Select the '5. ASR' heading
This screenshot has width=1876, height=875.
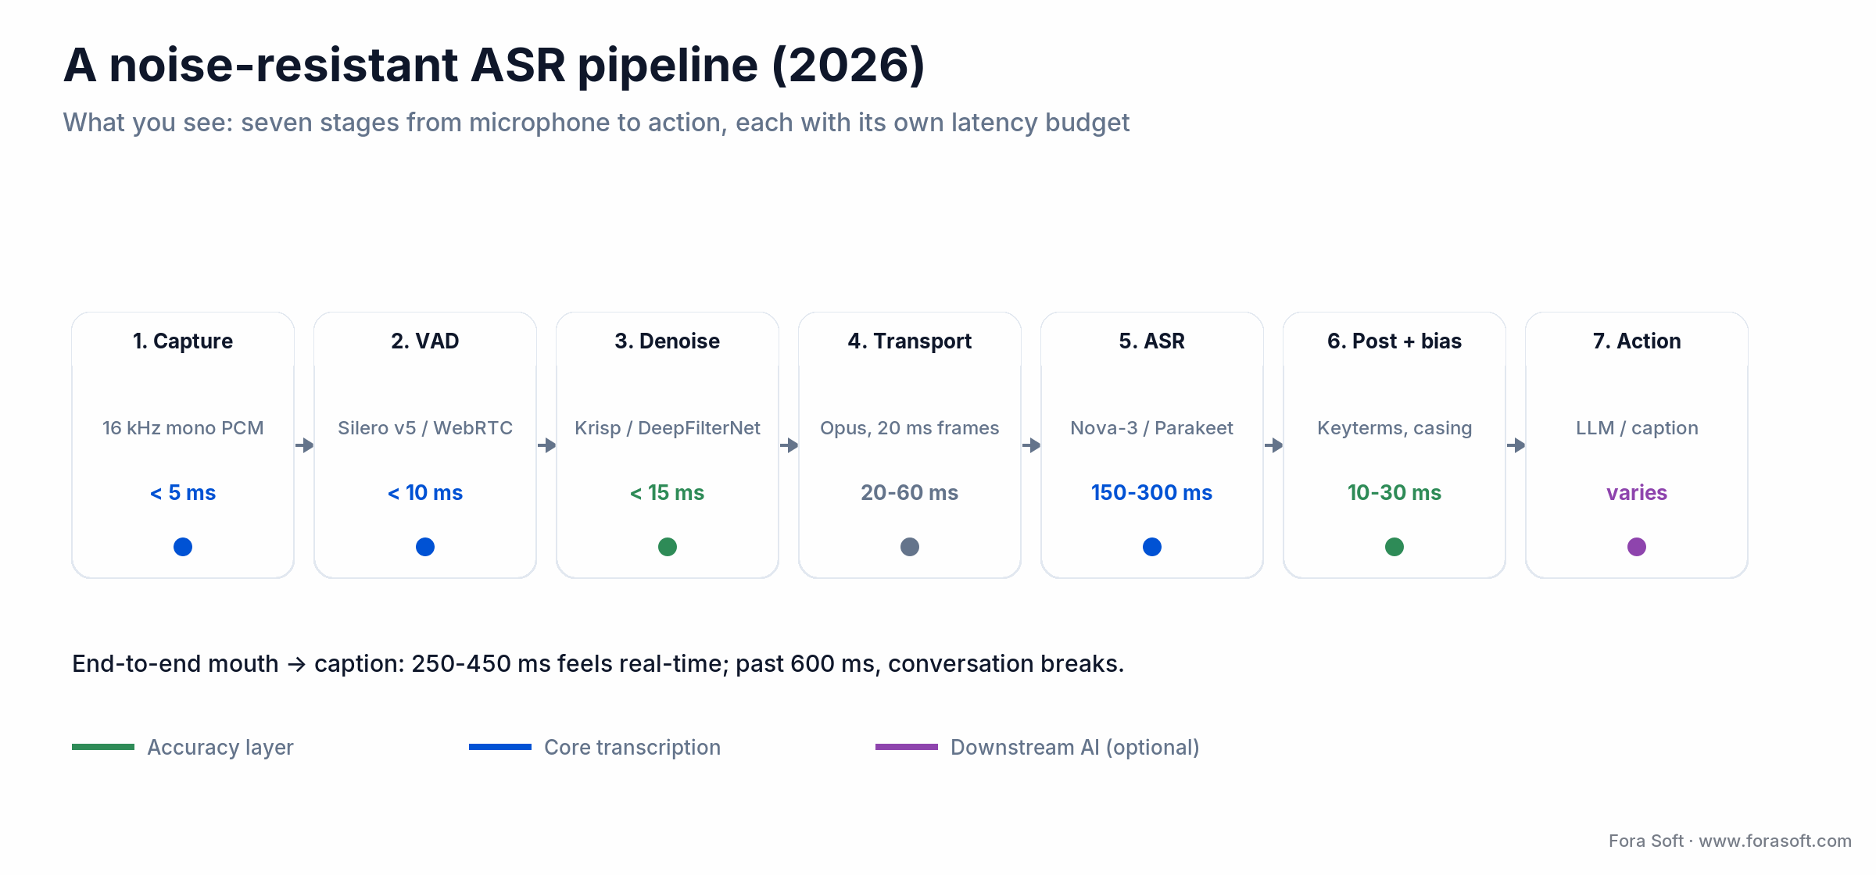(1152, 341)
